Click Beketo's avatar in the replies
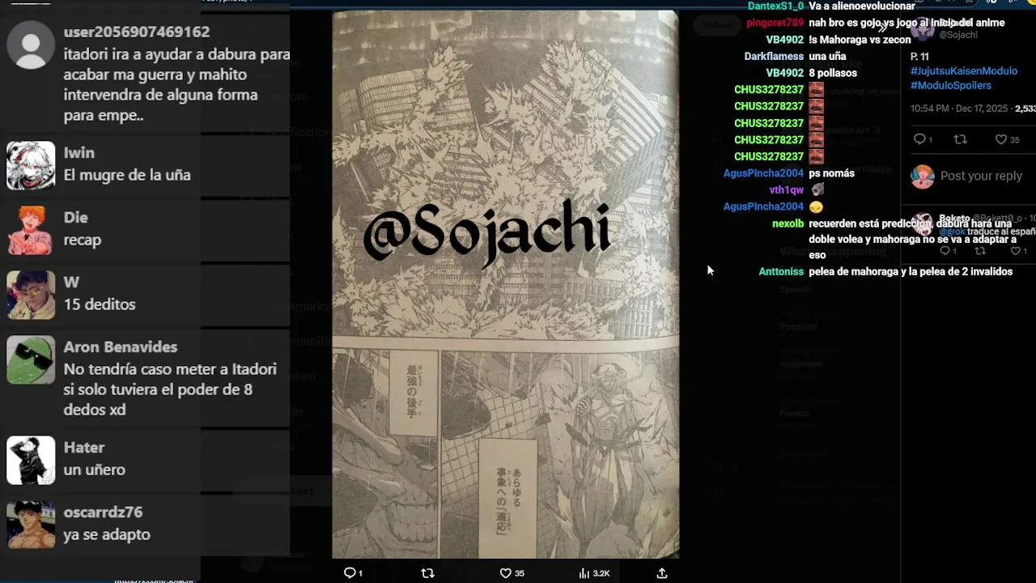The width and height of the screenshot is (1036, 583). pos(922,224)
